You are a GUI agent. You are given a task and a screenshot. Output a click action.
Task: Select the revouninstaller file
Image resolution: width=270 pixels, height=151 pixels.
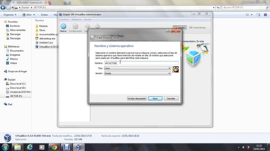tap(48, 34)
